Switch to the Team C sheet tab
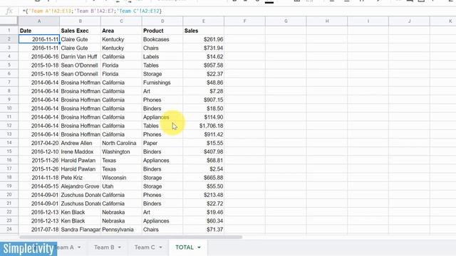The image size is (456, 256). (145, 247)
